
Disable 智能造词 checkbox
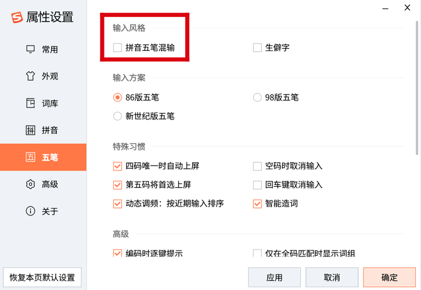(257, 204)
